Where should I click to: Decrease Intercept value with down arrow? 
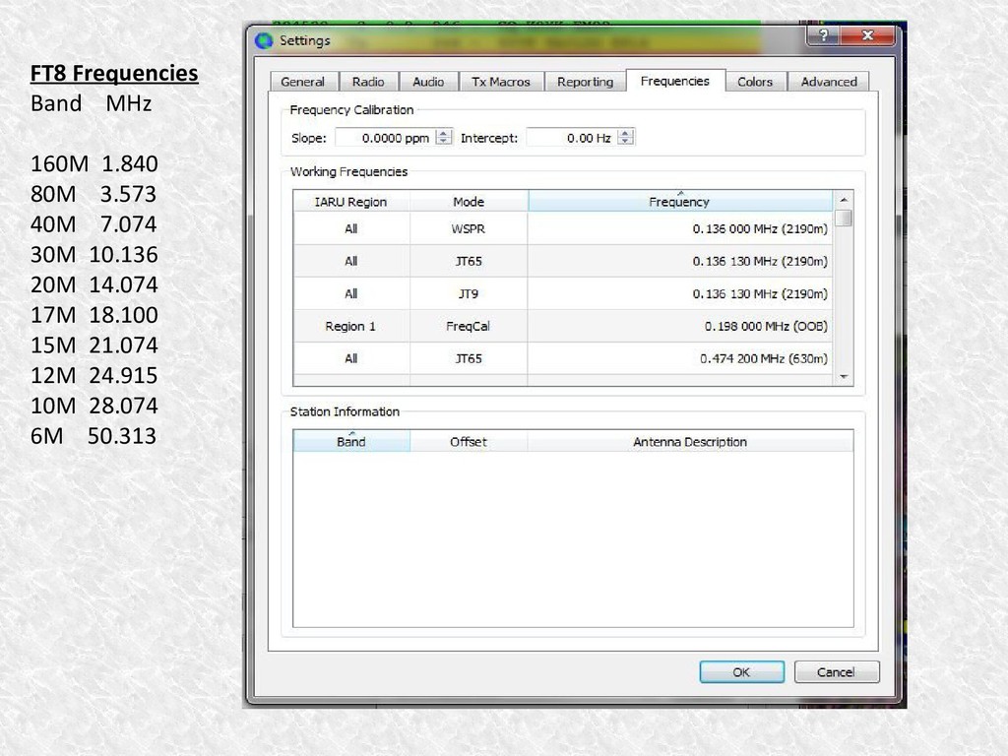tap(625, 142)
